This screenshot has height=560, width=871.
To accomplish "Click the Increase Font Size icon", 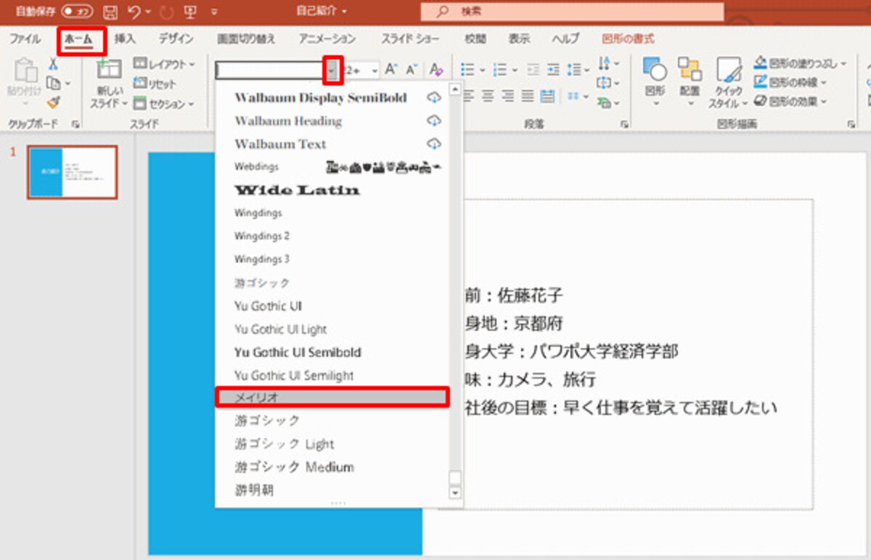I will [x=391, y=70].
